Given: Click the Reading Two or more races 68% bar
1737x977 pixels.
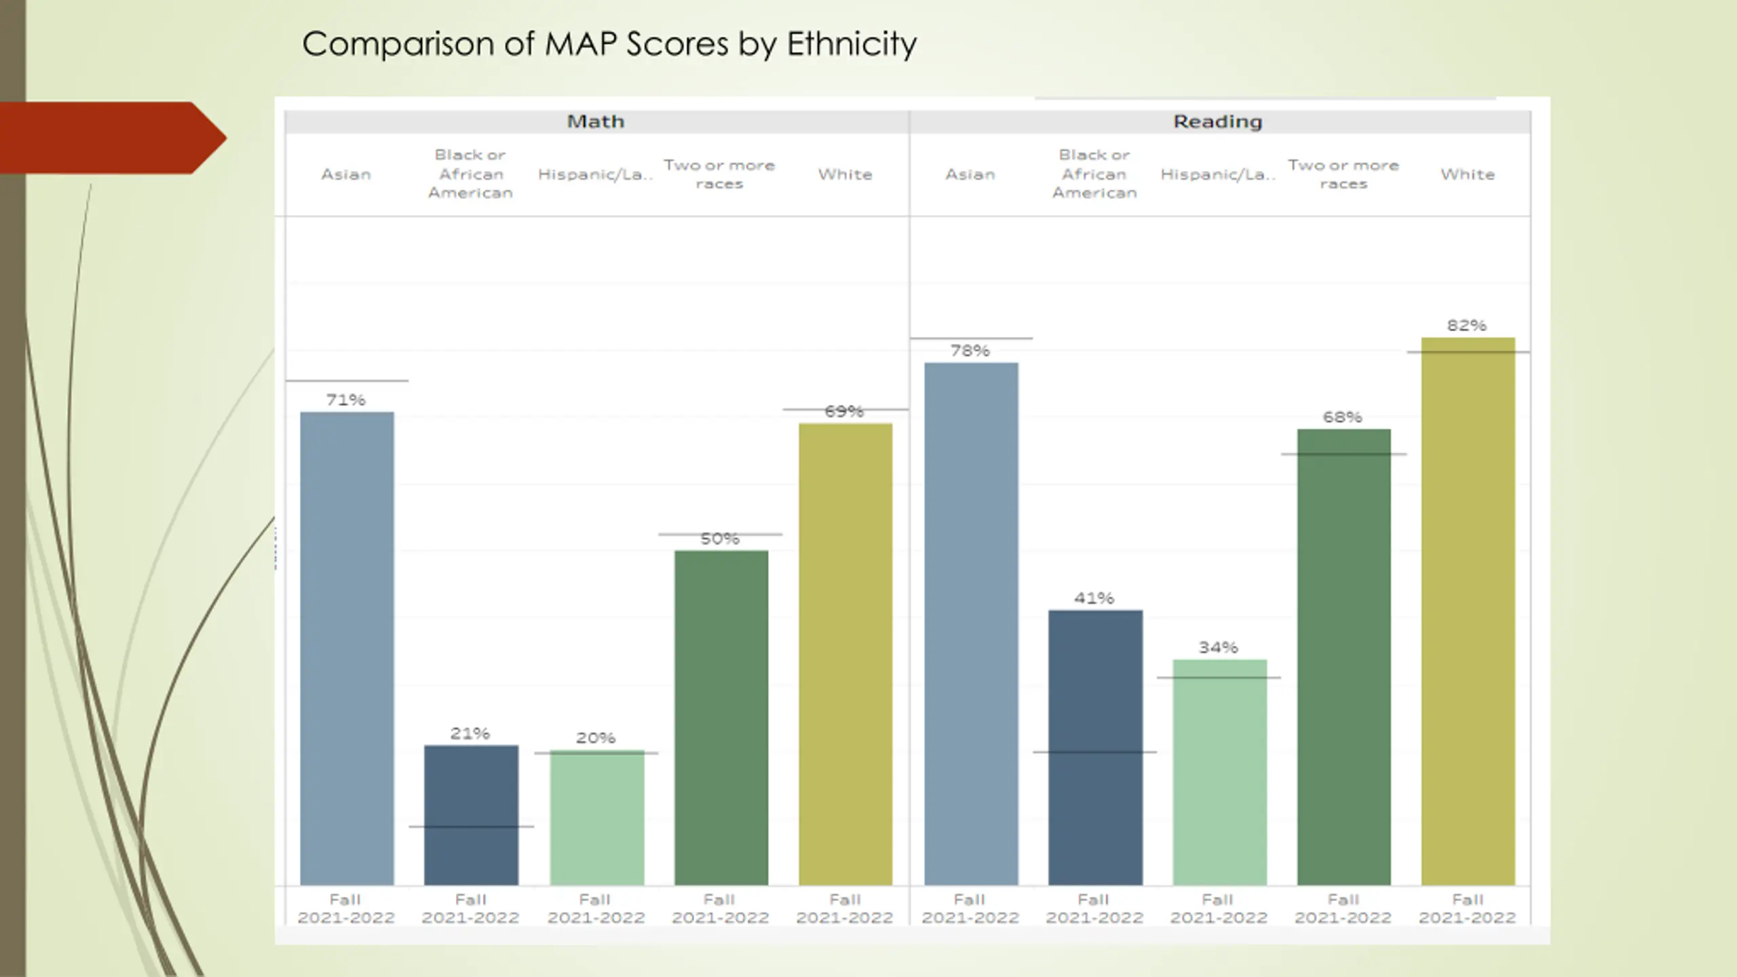Looking at the screenshot, I should coord(1343,656).
